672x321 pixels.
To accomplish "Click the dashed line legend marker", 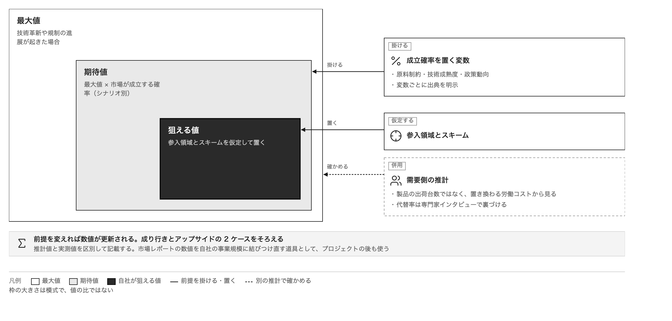I will click(x=249, y=282).
